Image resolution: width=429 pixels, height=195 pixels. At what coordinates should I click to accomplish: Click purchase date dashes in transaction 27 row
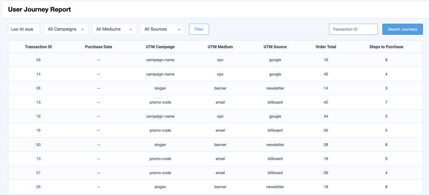coord(98,173)
